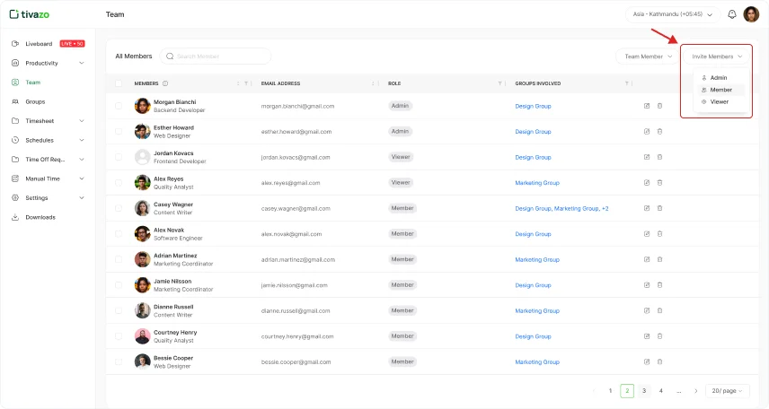The height and width of the screenshot is (409, 769).
Task: Click the filter icon in Role column
Action: pos(499,83)
